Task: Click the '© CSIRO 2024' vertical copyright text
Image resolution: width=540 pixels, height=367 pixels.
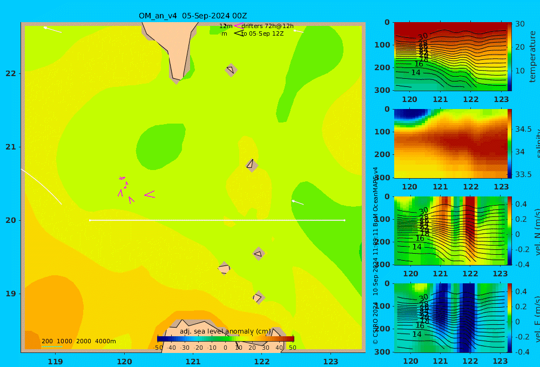Action: 375,323
